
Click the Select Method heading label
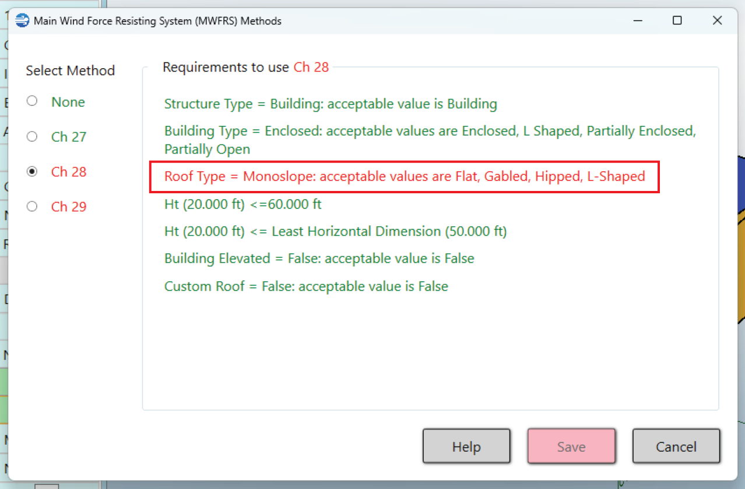tap(70, 71)
